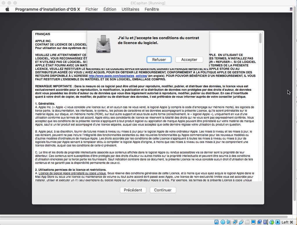Click the installer disk icon in dialog

point(103,44)
